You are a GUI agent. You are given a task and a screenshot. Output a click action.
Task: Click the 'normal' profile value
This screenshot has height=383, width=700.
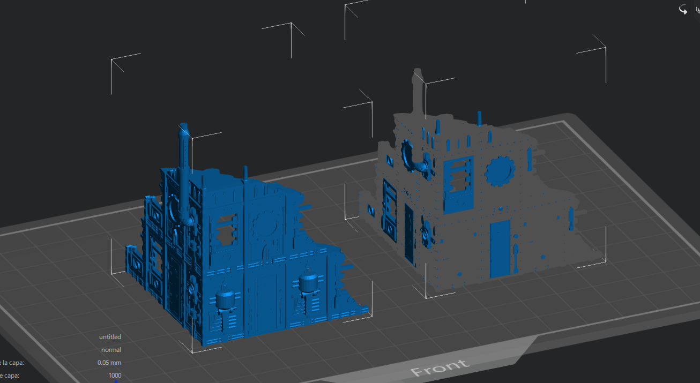click(x=111, y=350)
